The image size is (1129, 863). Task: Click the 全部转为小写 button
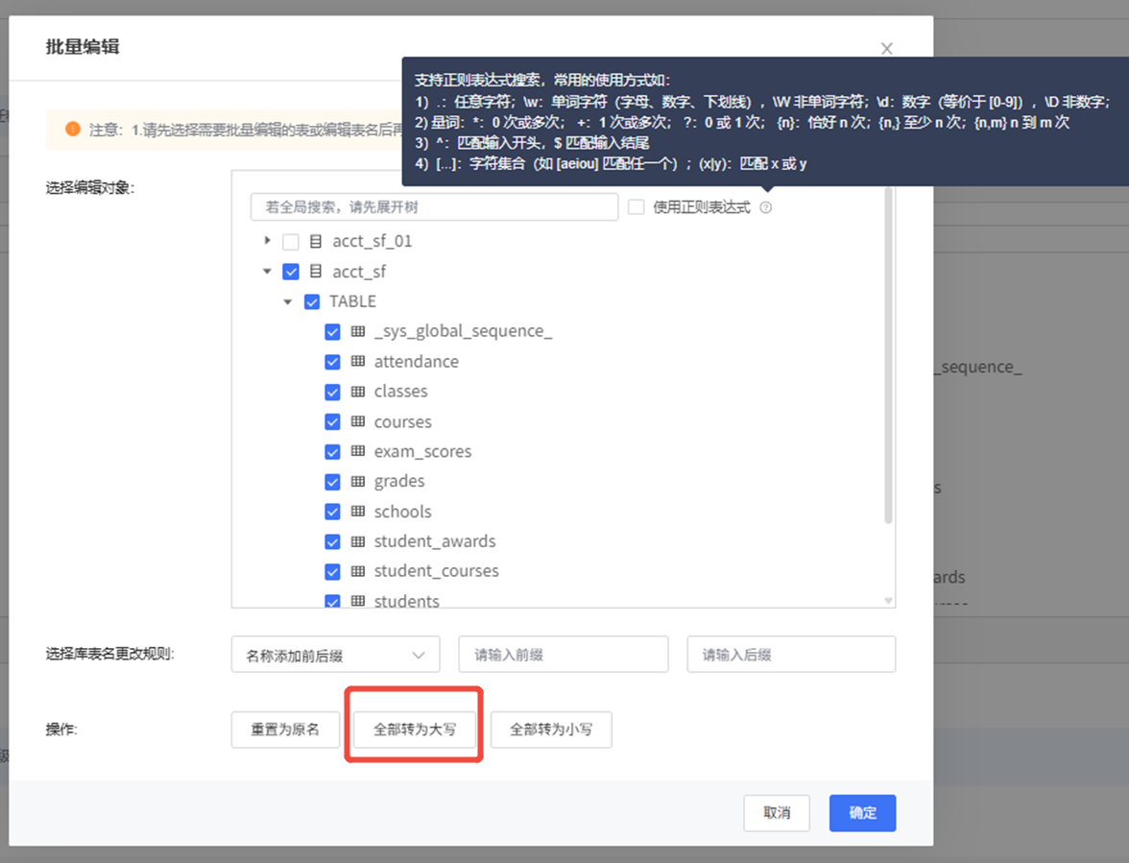tap(551, 730)
